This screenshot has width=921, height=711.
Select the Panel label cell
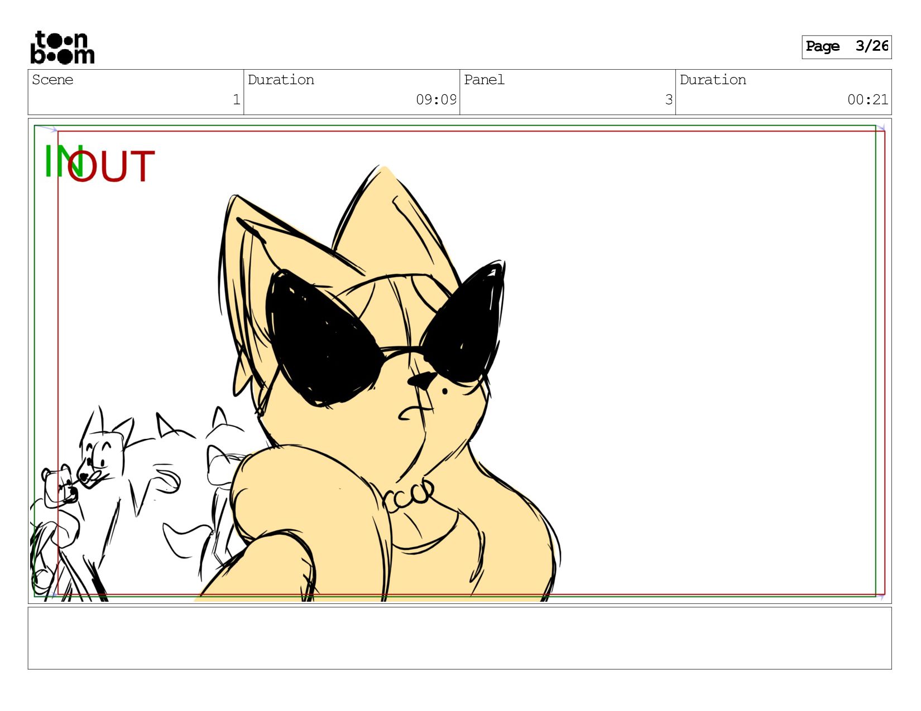(x=568, y=92)
